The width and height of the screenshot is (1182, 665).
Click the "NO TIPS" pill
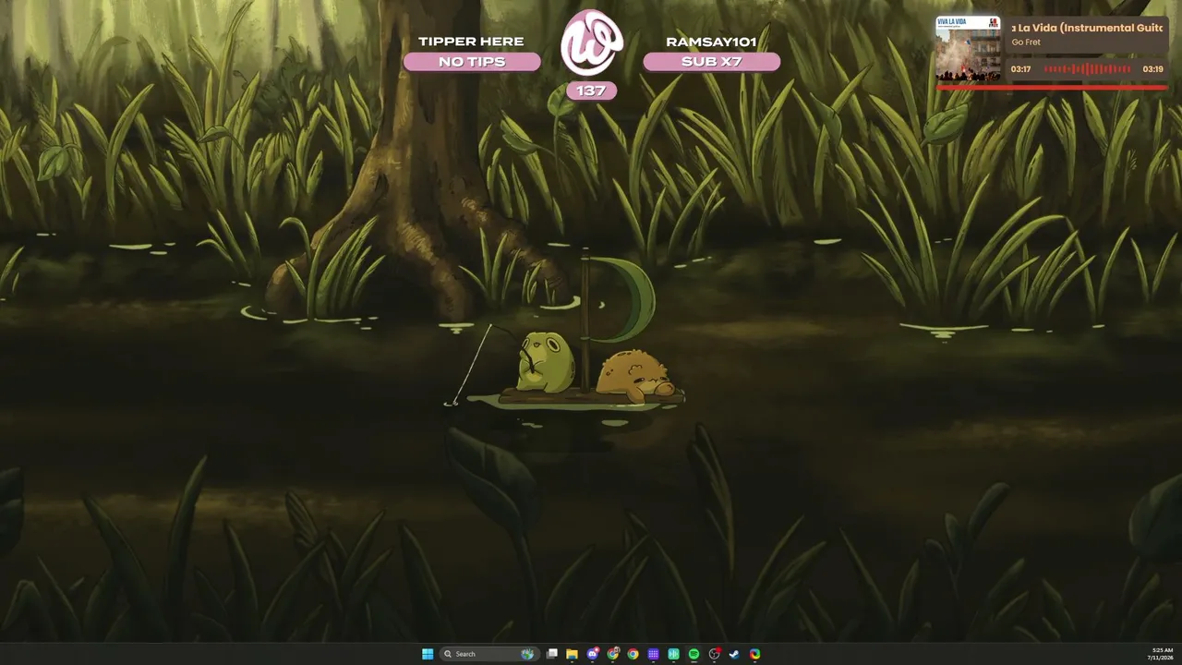pos(472,62)
